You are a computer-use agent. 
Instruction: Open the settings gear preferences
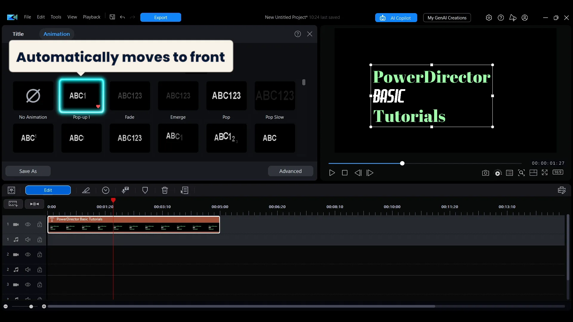[489, 18]
